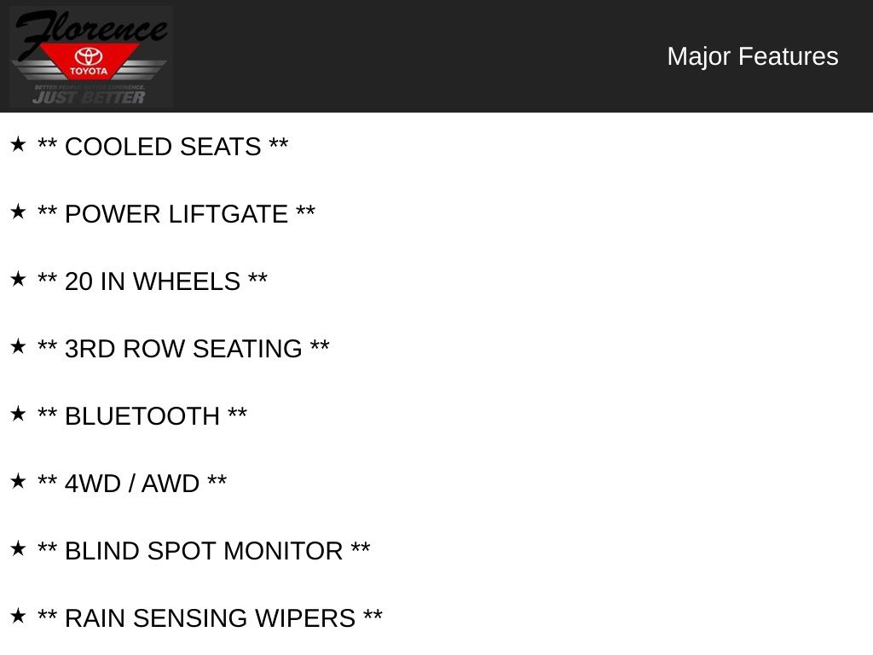This screenshot has width=873, height=655.
Task: Click the POWER LIFTGATE feature text
Action: pyautogui.click(x=176, y=214)
